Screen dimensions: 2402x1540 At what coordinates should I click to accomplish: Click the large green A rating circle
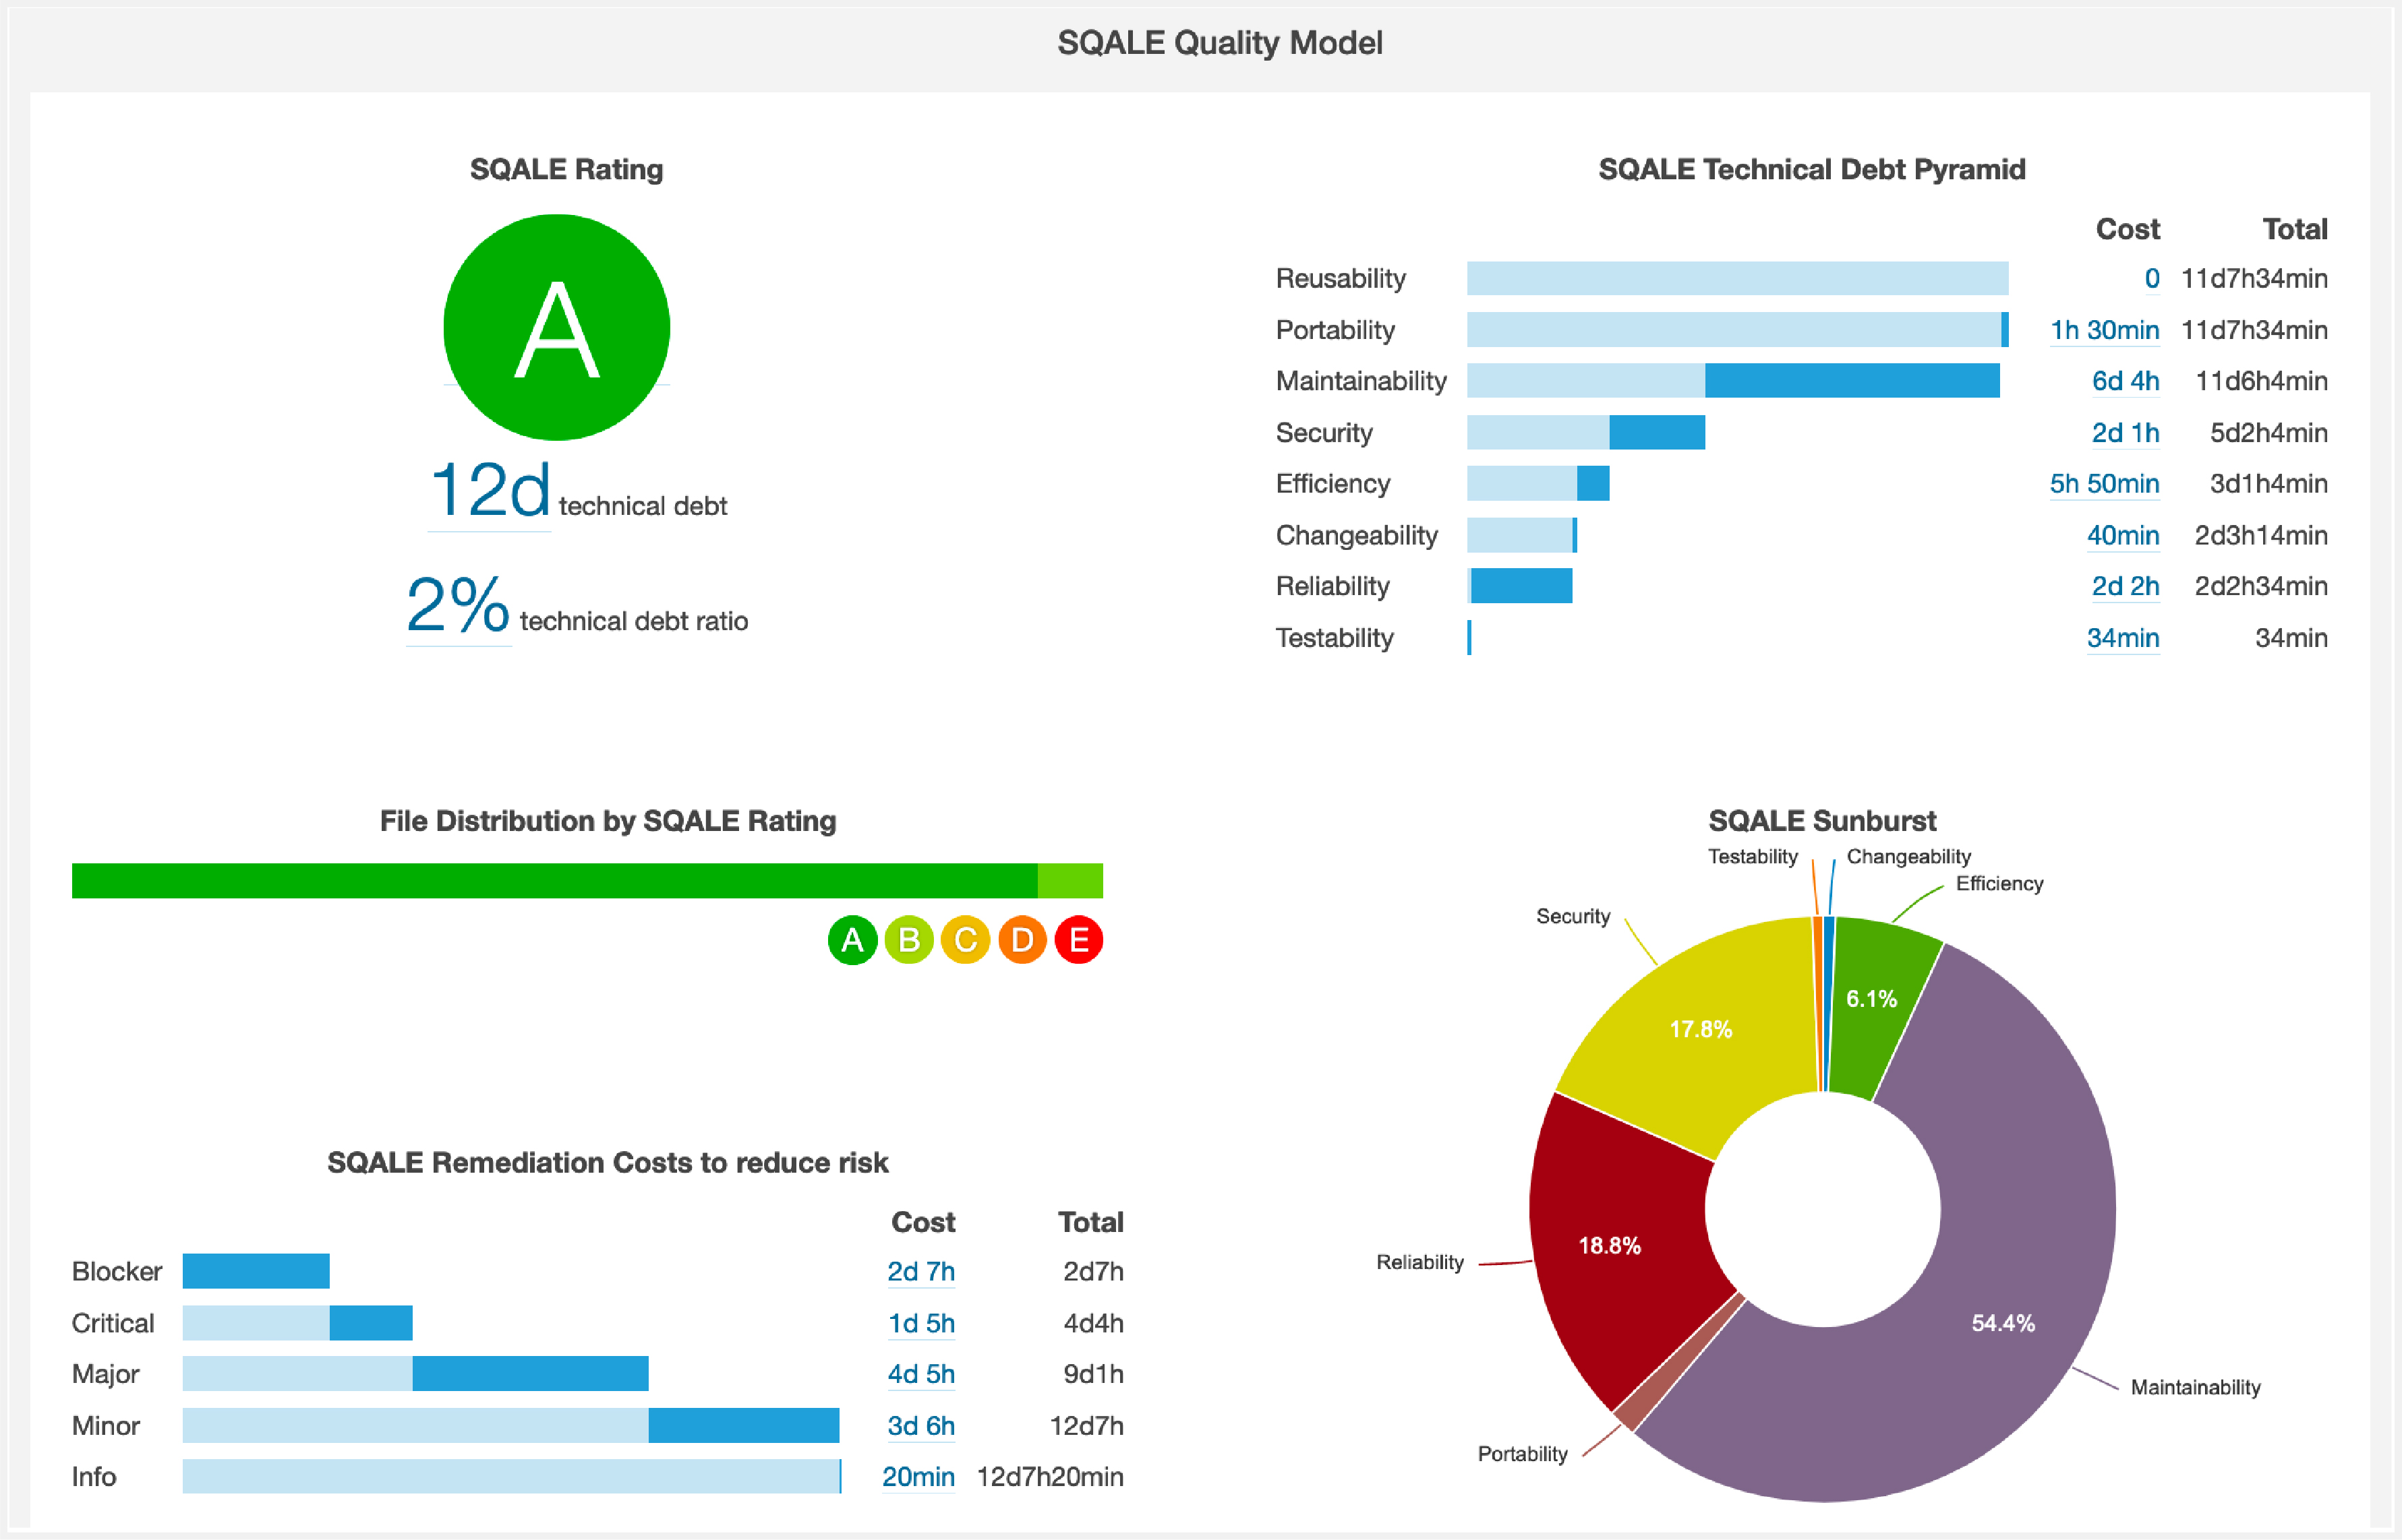coord(556,327)
